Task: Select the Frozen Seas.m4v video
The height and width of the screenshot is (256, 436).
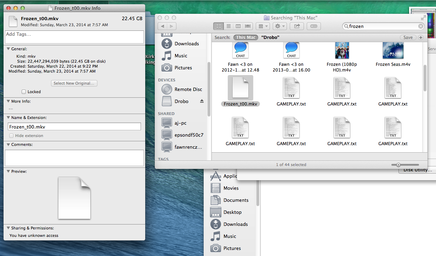Action: pyautogui.click(x=393, y=50)
